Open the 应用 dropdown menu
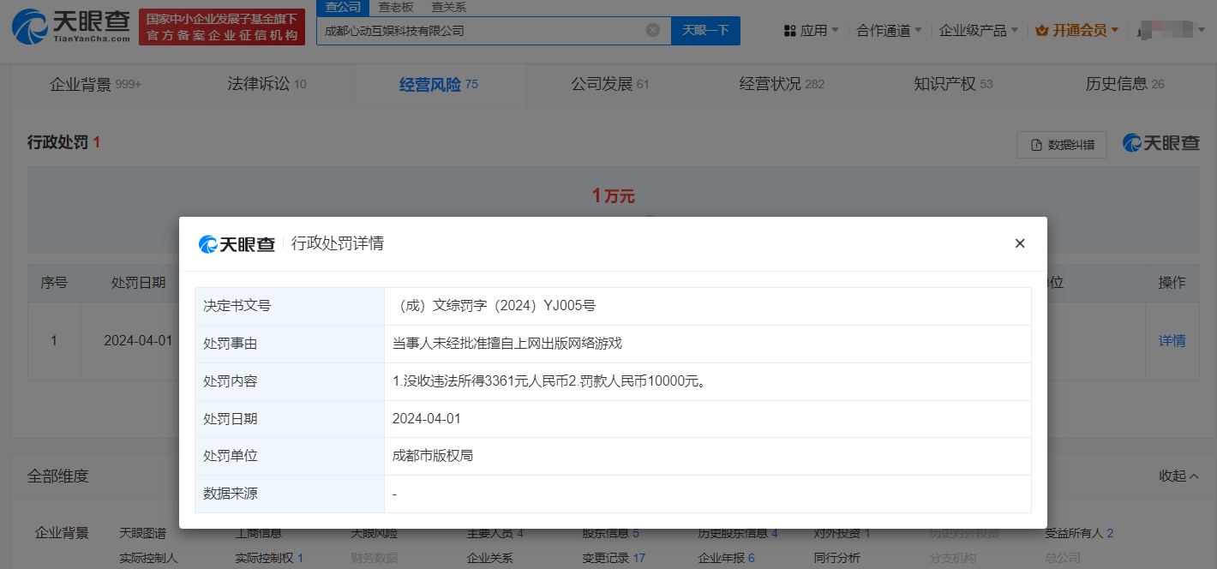Viewport: 1217px width, 569px height. click(x=812, y=30)
